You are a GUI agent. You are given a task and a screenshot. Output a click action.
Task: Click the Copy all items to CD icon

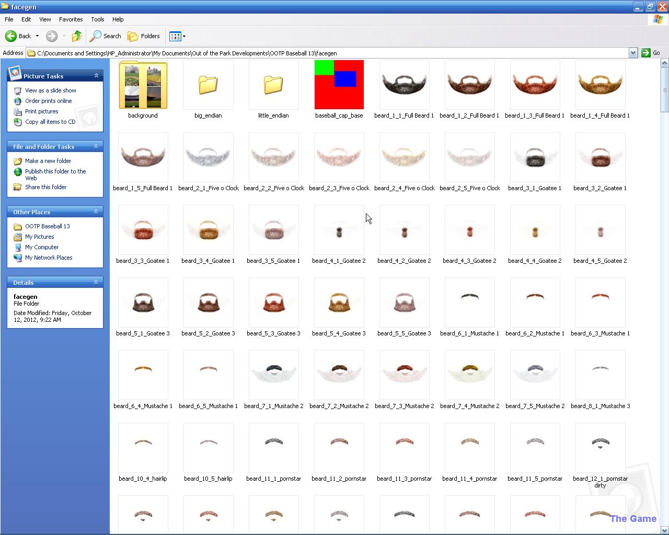point(18,122)
